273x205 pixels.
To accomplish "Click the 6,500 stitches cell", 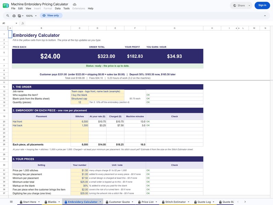I will 79,121.
